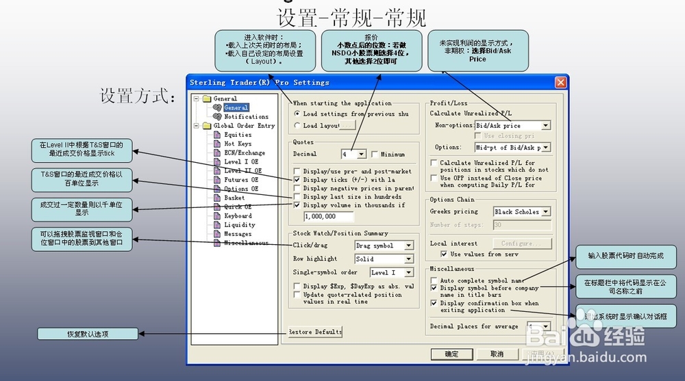Viewport: 685px width, 381px height.
Task: Click the gear icon beside Notifications
Action: click(x=217, y=116)
